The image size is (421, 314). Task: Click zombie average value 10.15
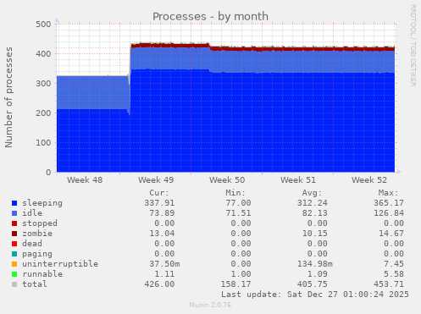[315, 234]
